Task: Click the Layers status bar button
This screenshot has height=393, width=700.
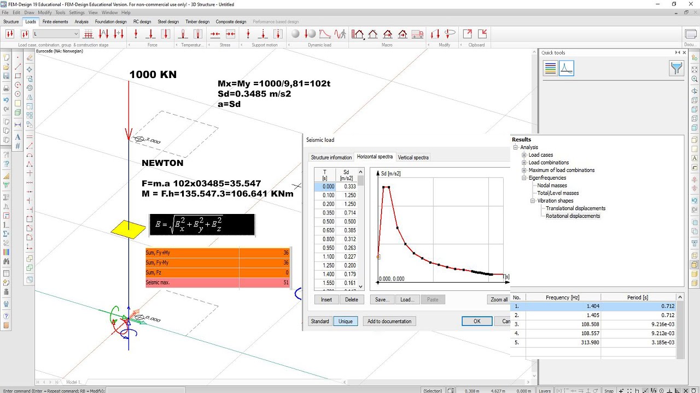Action: (544, 390)
